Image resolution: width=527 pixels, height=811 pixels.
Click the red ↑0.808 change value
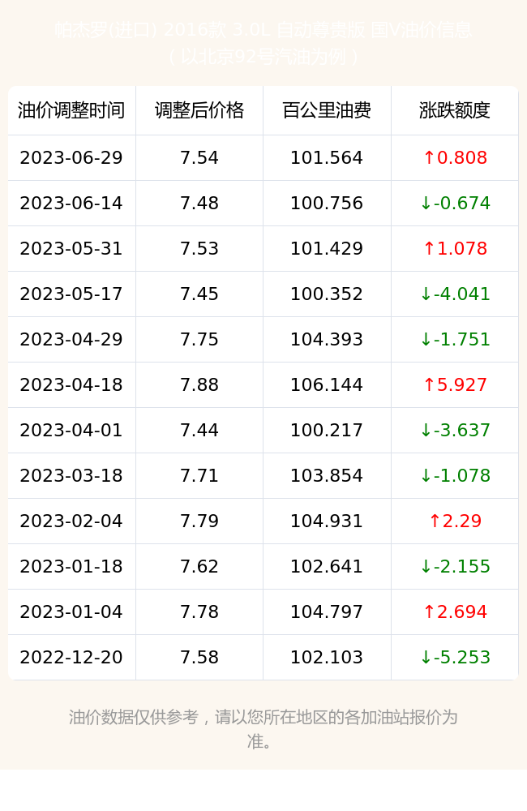pos(455,158)
